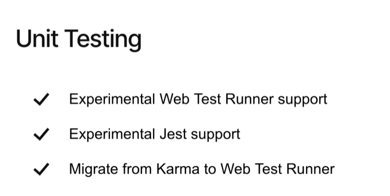390x196 pixels.
Task: Click the checkmark next to Experimental Jest support
Action: click(x=41, y=134)
